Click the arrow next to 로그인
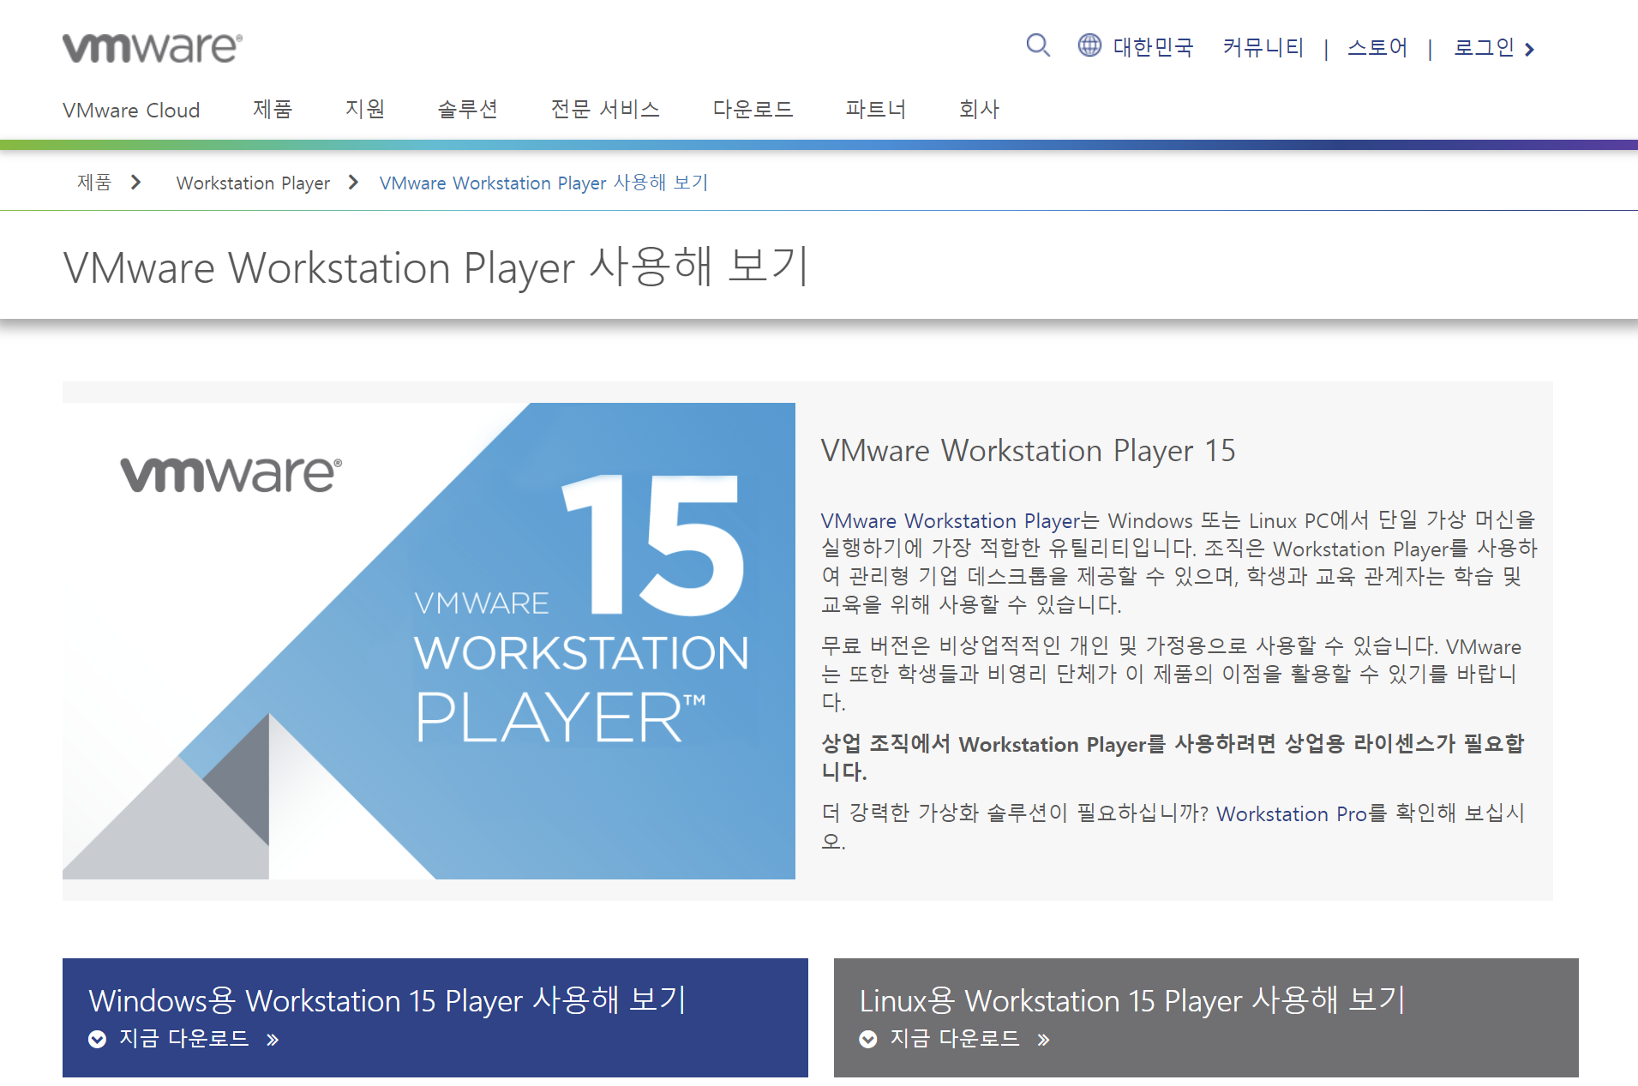 (1529, 50)
